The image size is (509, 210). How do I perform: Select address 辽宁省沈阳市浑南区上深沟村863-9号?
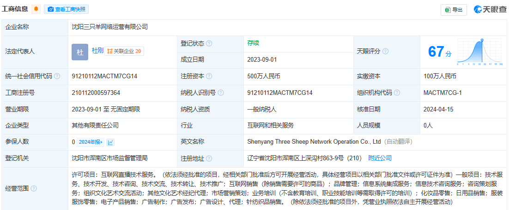click(x=296, y=158)
